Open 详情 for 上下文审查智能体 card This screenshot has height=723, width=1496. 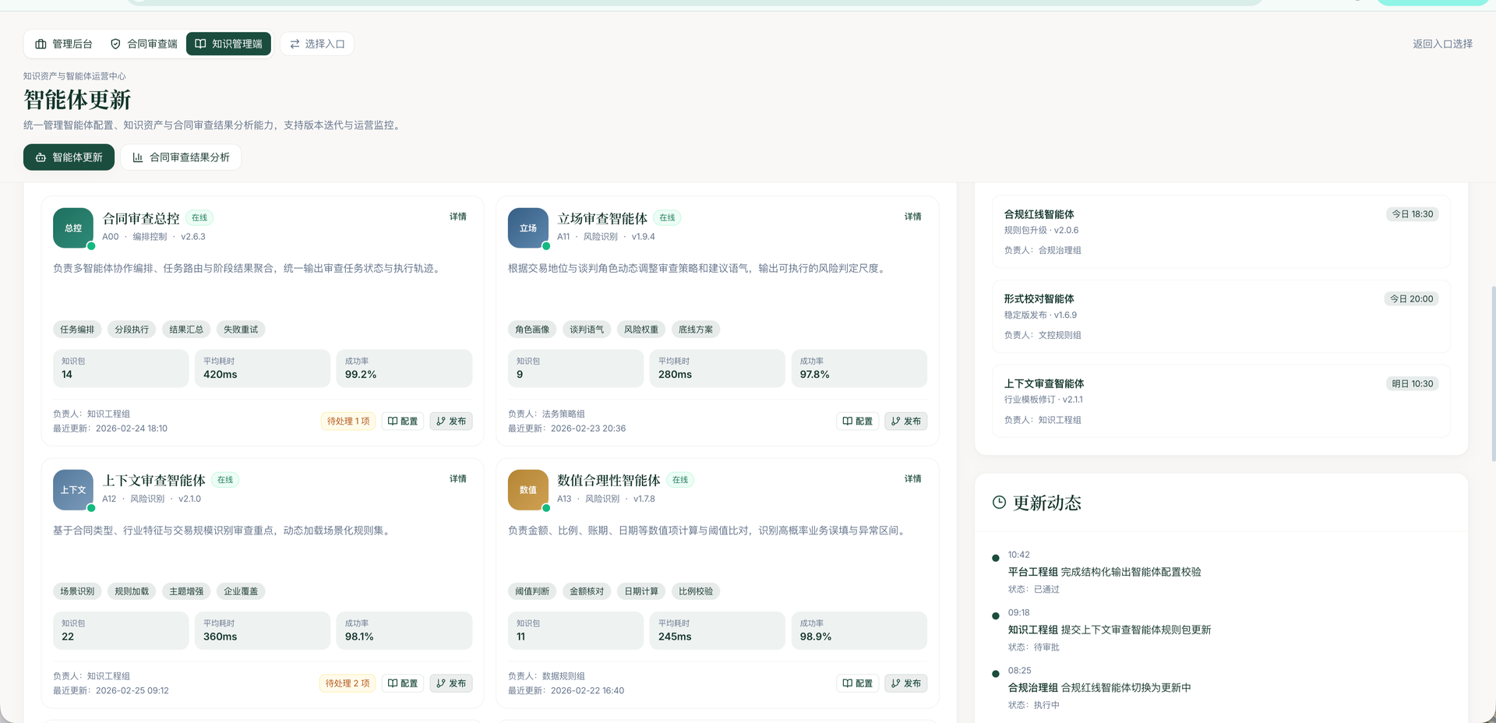[458, 479]
